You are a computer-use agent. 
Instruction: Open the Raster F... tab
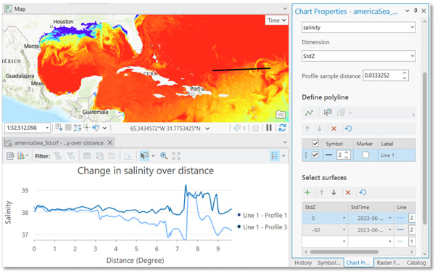[x=388, y=263]
